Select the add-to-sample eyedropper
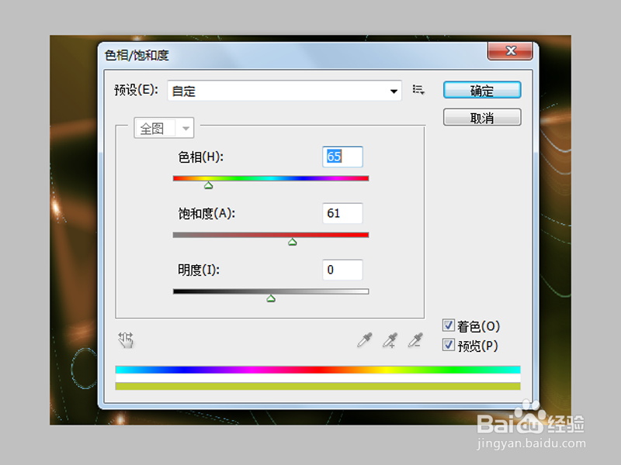621x465 pixels. pos(389,340)
